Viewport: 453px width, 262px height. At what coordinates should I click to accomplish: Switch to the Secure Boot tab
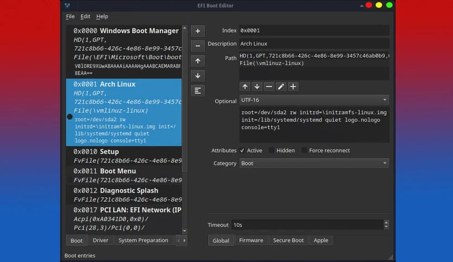(288, 240)
